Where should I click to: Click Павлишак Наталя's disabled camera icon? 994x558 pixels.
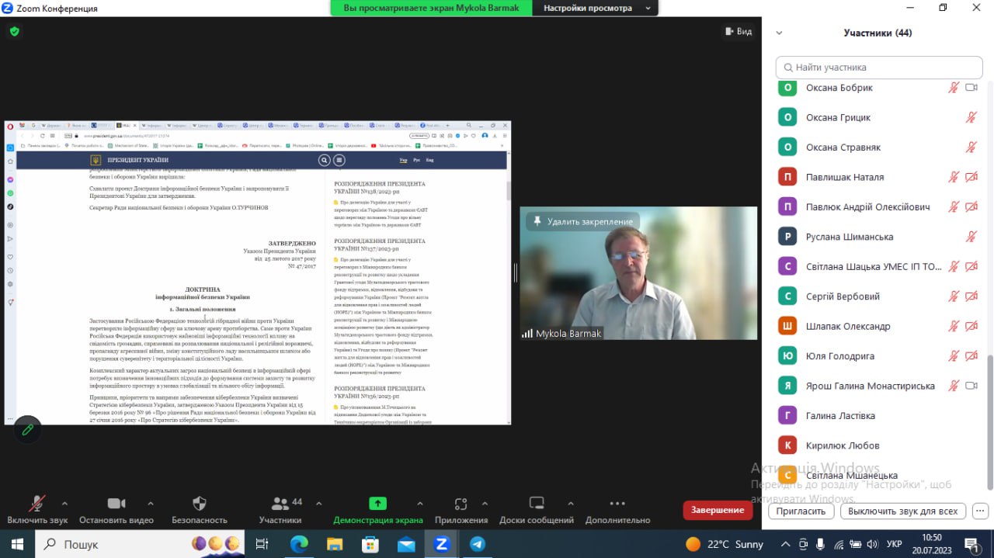point(971,177)
